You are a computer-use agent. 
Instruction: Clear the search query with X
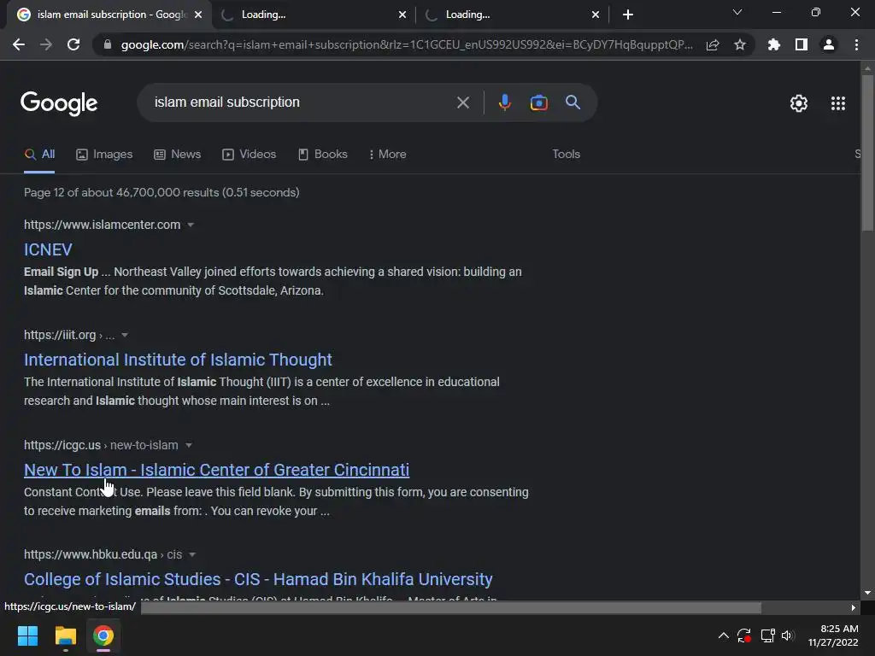point(462,102)
